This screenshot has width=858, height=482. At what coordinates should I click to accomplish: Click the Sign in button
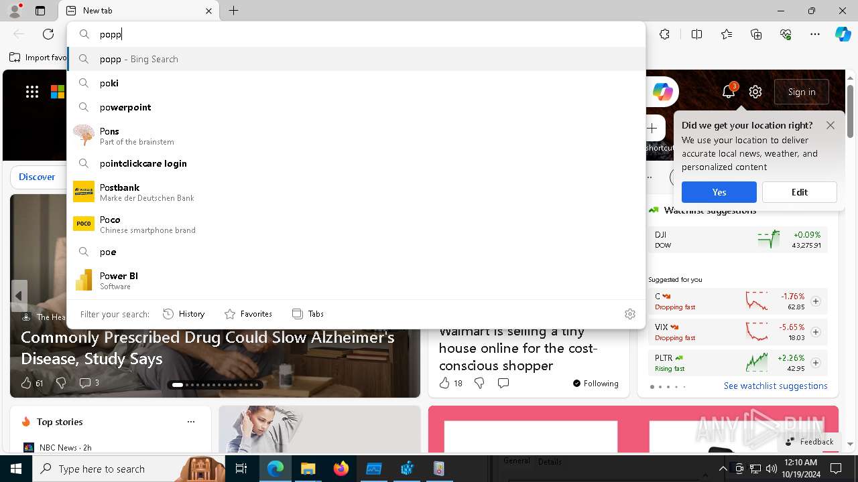pos(802,92)
